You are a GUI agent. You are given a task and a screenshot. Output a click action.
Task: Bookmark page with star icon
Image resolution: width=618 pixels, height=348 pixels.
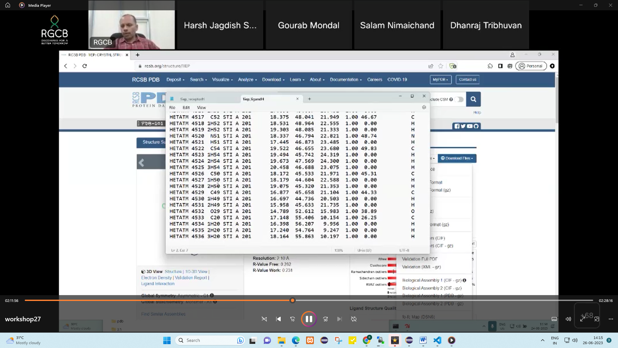441,66
